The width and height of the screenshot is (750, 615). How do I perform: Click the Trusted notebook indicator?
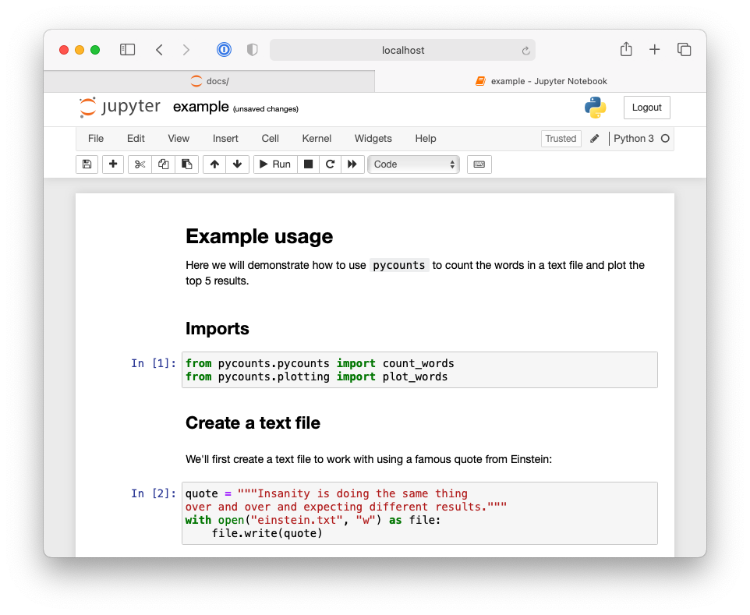pyautogui.click(x=561, y=139)
